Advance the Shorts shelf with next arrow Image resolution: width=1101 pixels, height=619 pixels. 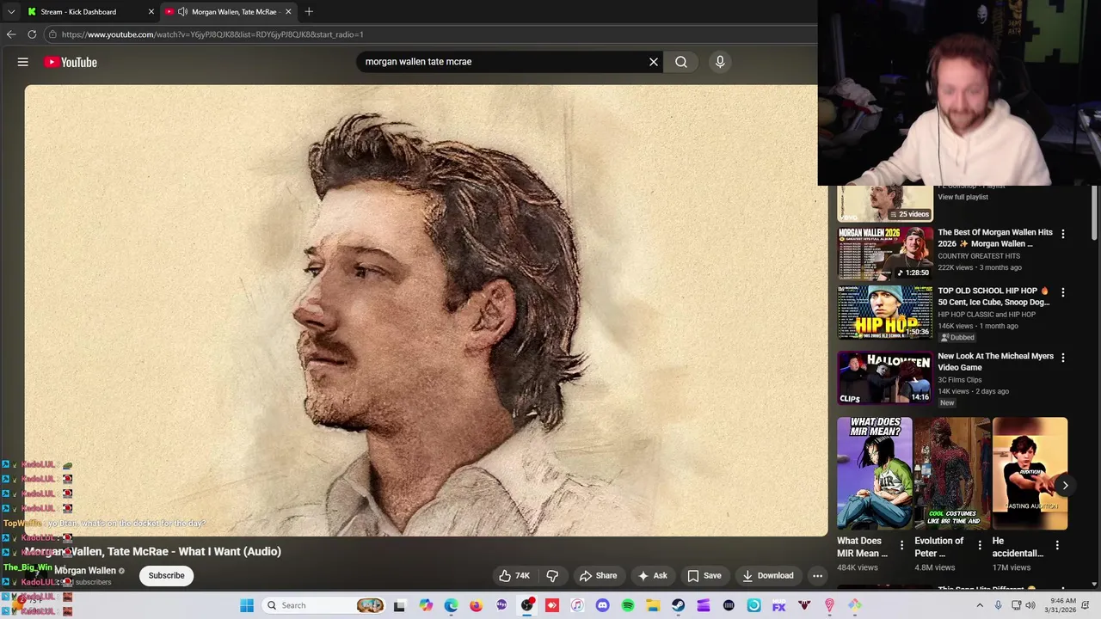coord(1065,486)
